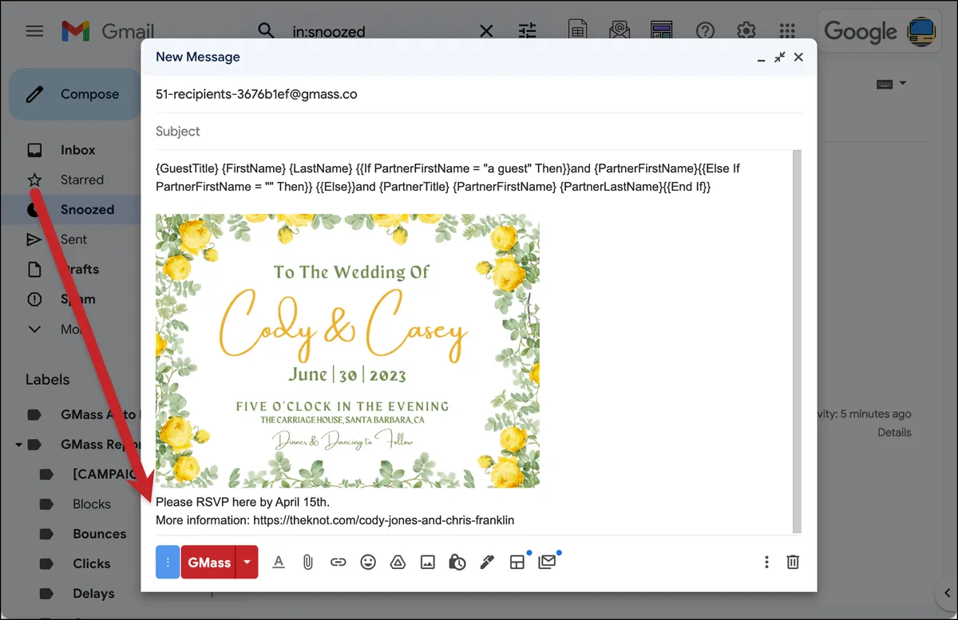
Task: Collapse the GMass Reports label arrow
Action: click(18, 444)
